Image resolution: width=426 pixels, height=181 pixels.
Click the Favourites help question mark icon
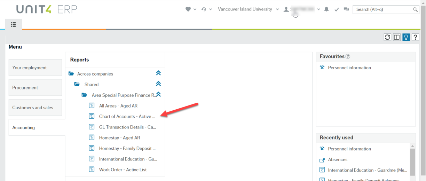[348, 56]
